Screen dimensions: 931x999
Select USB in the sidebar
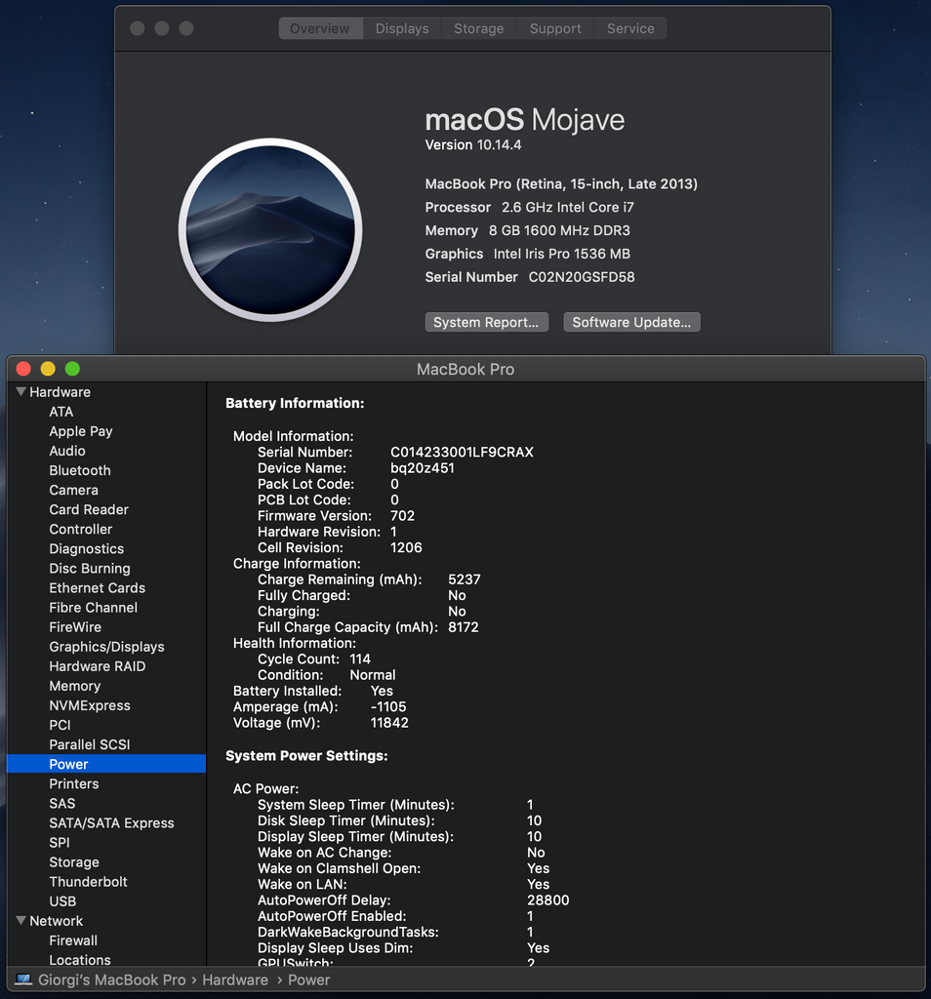tap(62, 901)
